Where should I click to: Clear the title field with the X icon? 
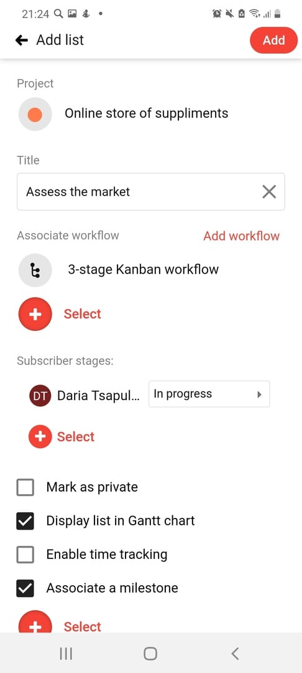(x=269, y=192)
